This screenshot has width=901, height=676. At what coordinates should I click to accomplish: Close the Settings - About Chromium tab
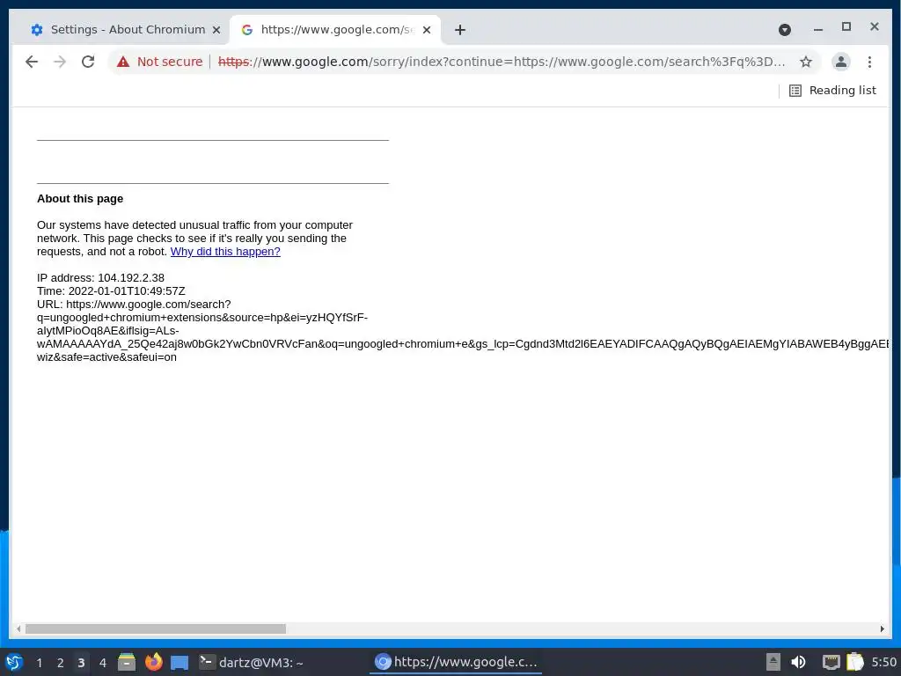click(x=216, y=30)
